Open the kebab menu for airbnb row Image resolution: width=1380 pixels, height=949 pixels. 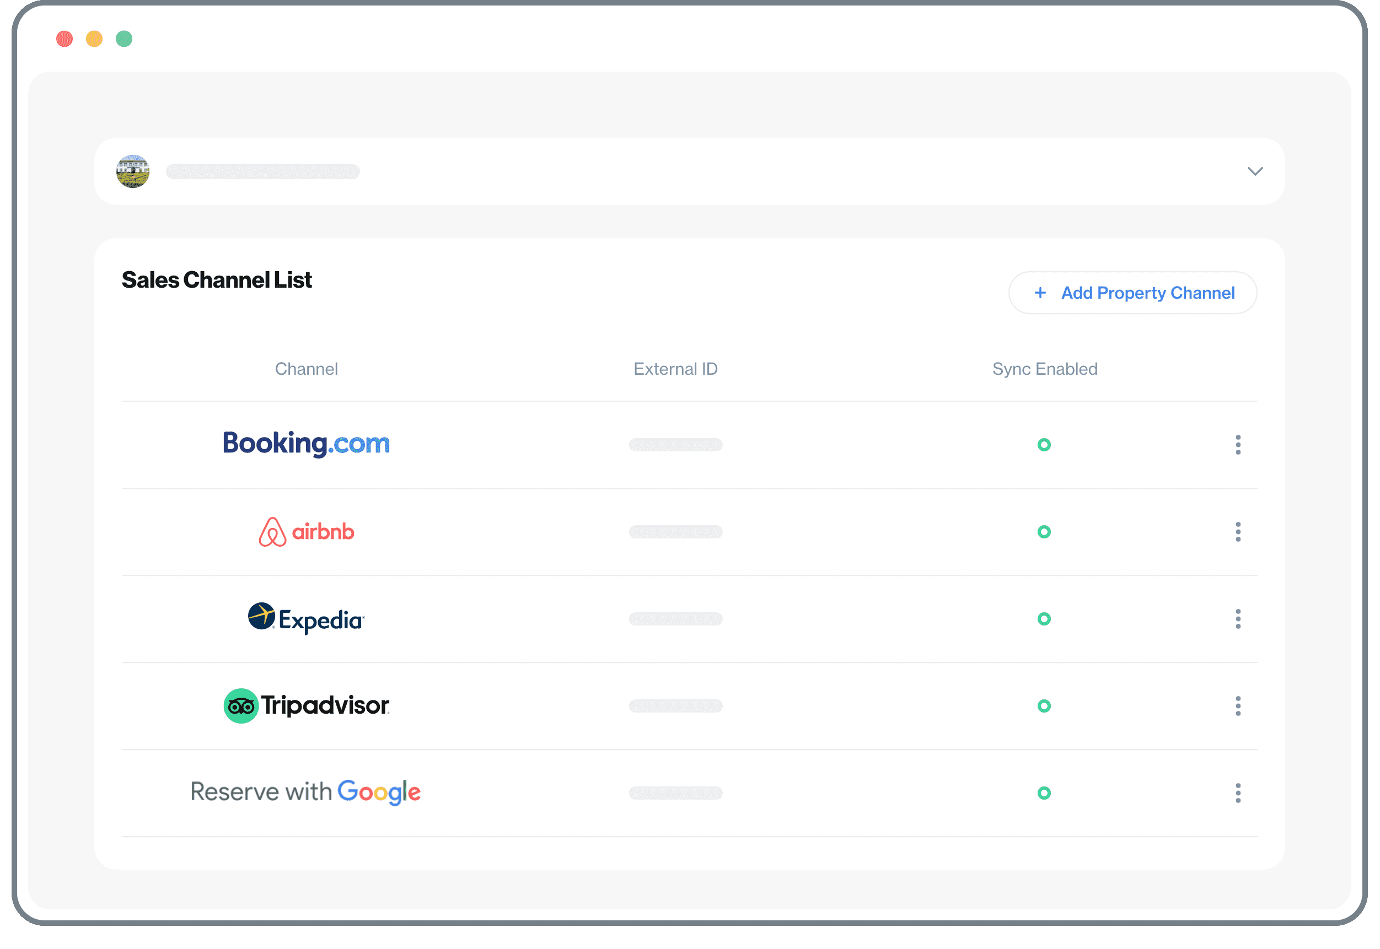click(x=1238, y=532)
